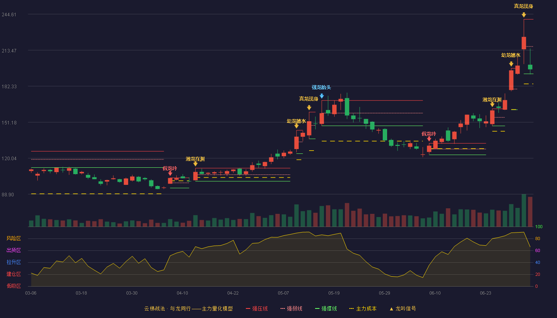Click the magenta 60 indicator scale value
This screenshot has width=557, height=318.
pos(538,250)
